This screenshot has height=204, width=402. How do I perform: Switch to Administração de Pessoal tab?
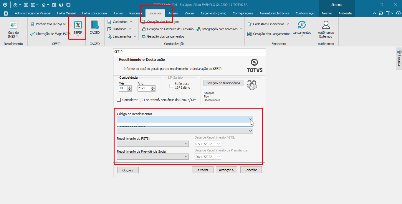point(33,13)
